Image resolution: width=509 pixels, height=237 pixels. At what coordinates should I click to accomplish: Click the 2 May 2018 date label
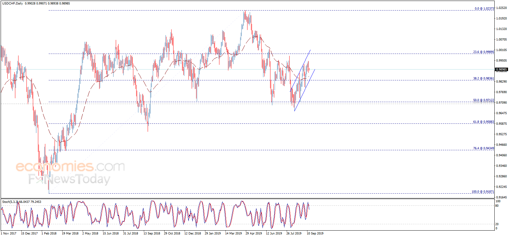pyautogui.click(x=90, y=233)
